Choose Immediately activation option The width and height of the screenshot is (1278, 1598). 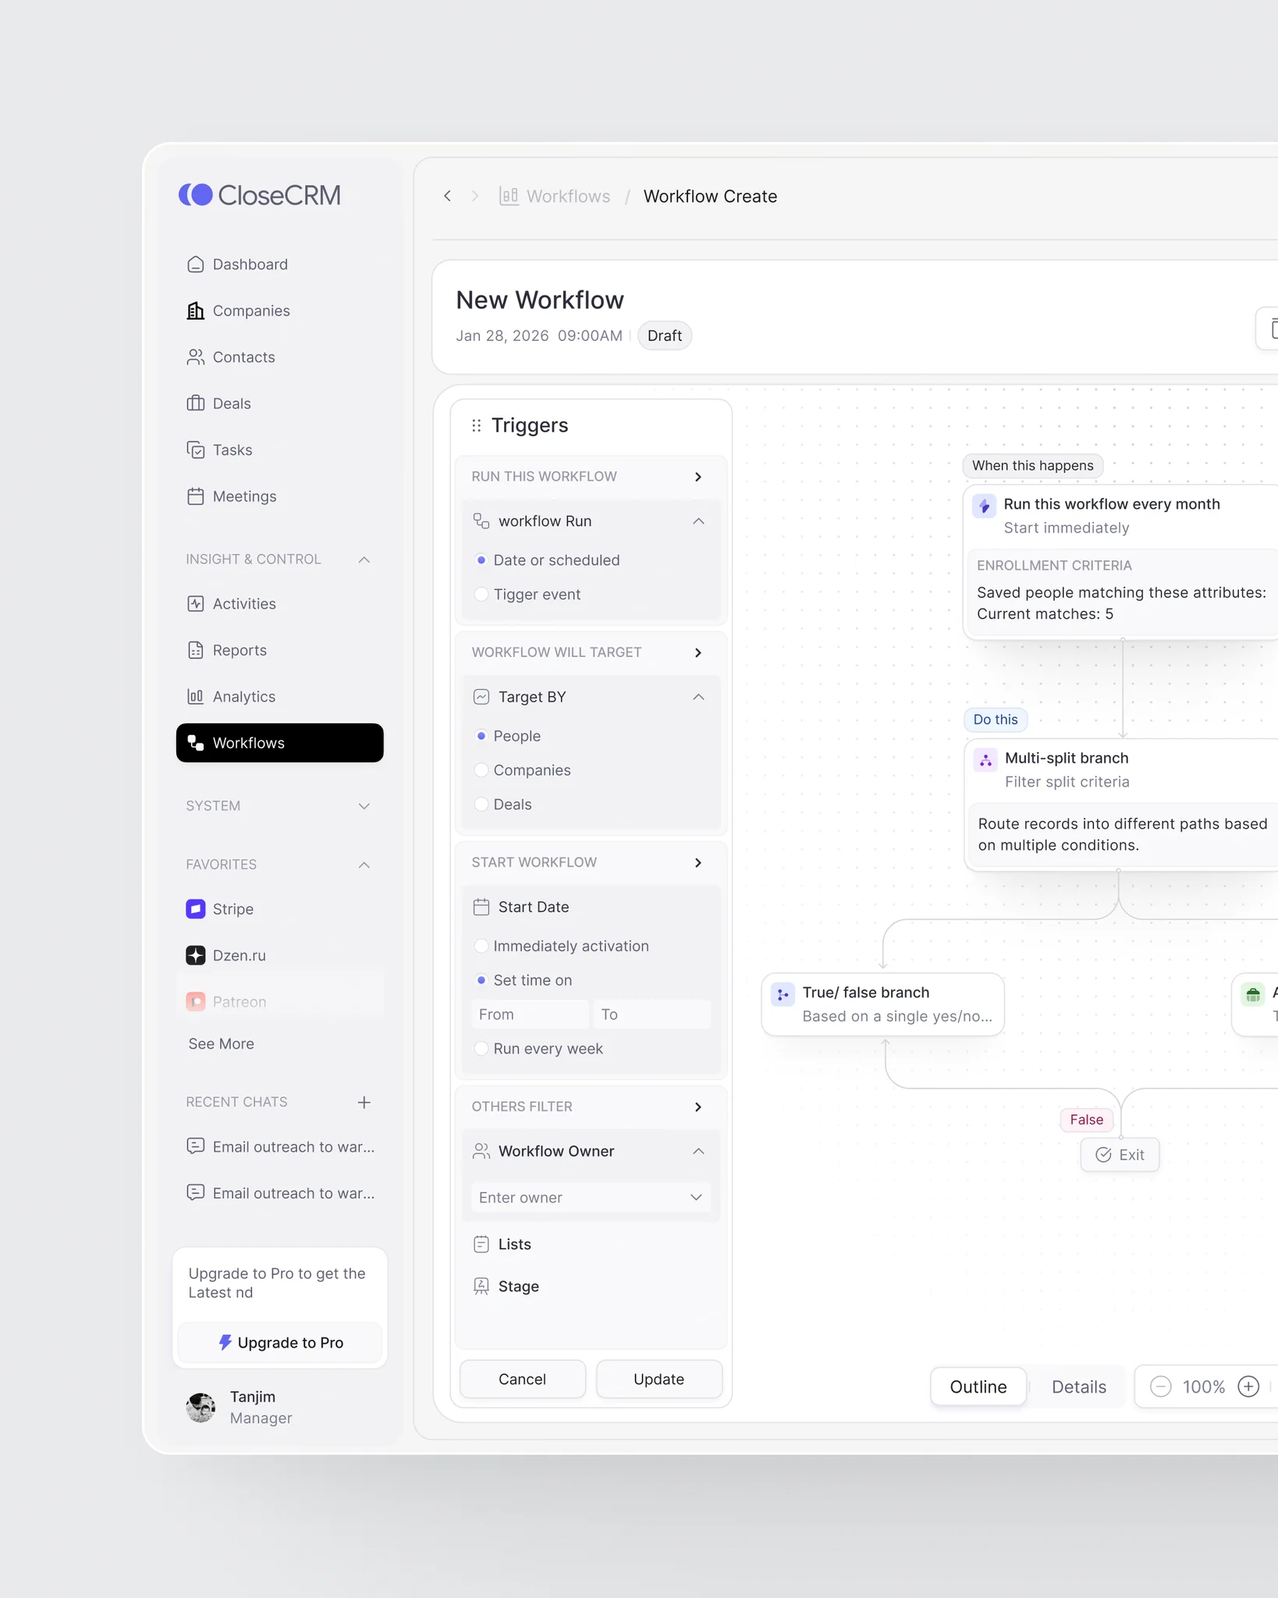click(481, 946)
